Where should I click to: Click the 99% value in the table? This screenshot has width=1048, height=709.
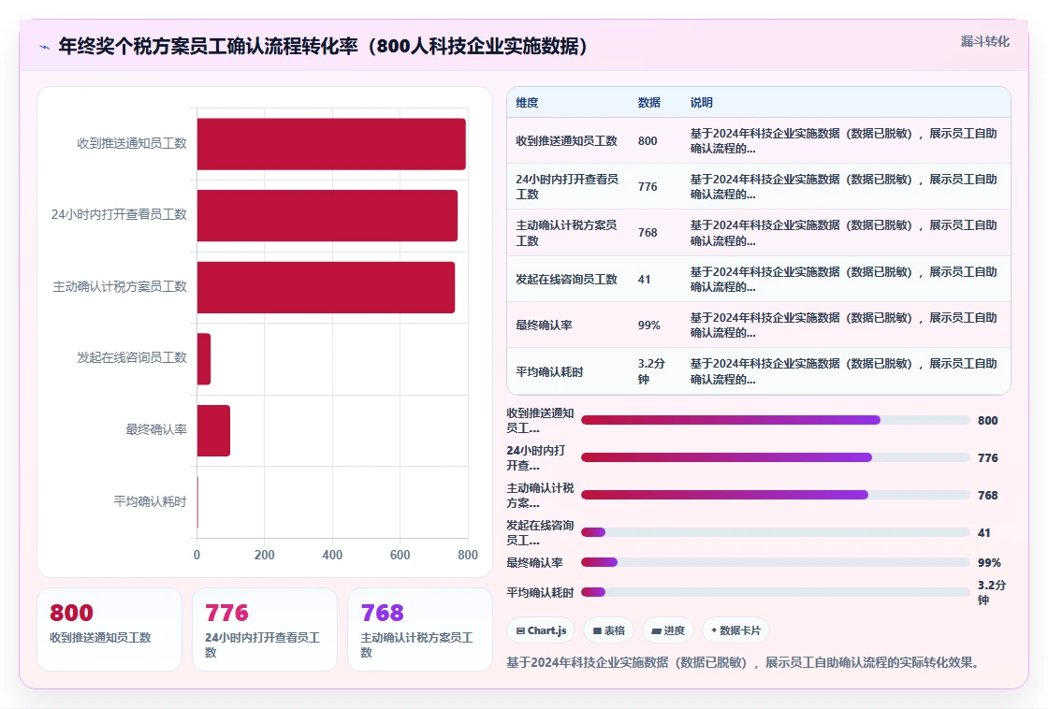[x=649, y=326]
